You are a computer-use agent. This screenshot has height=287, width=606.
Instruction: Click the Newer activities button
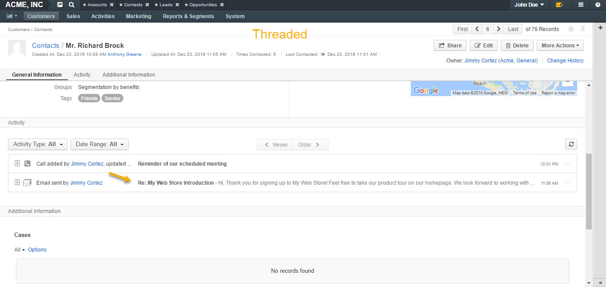click(x=275, y=145)
